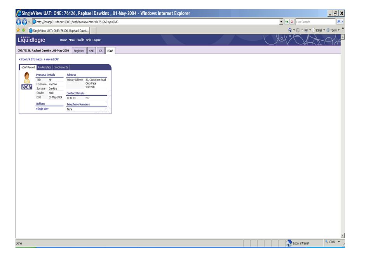Click the ECAF logo badge
Viewport: 373px width, 279px height.
point(27,87)
